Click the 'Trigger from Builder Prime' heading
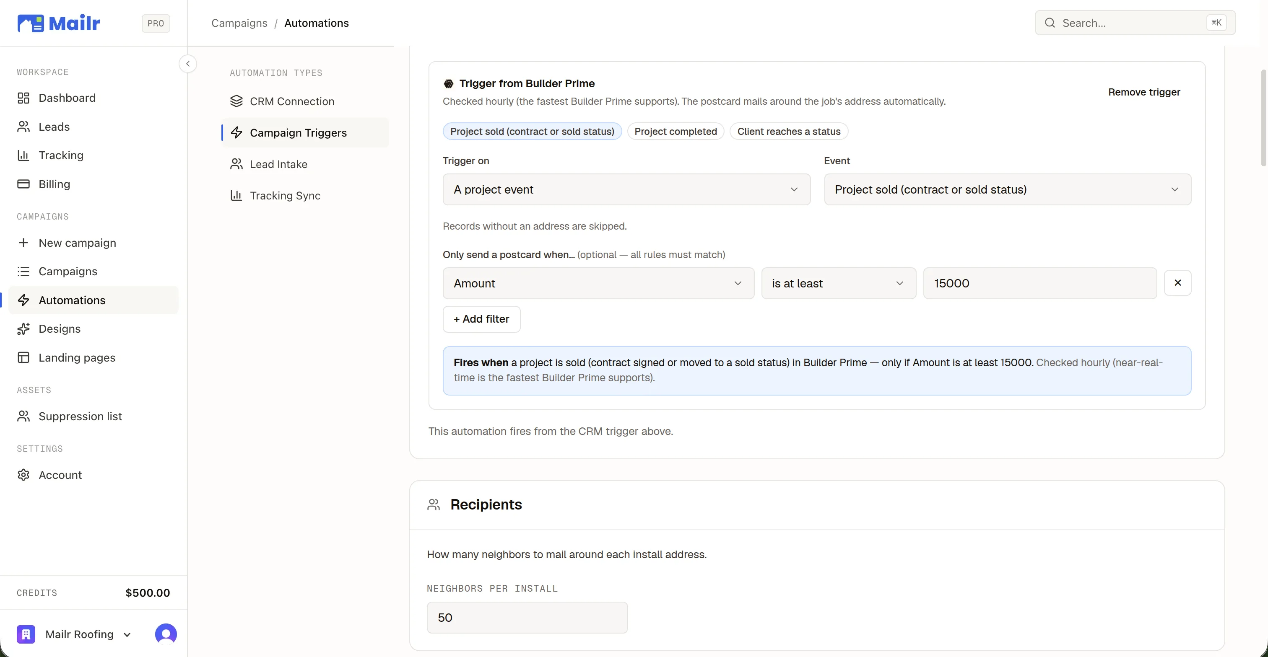Viewport: 1268px width, 657px height. click(527, 84)
